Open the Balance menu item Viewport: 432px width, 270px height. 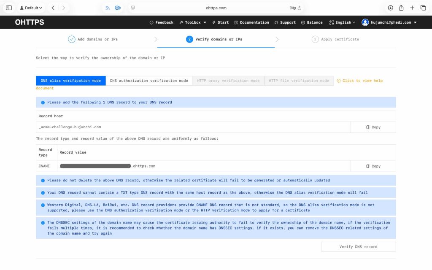(312, 22)
